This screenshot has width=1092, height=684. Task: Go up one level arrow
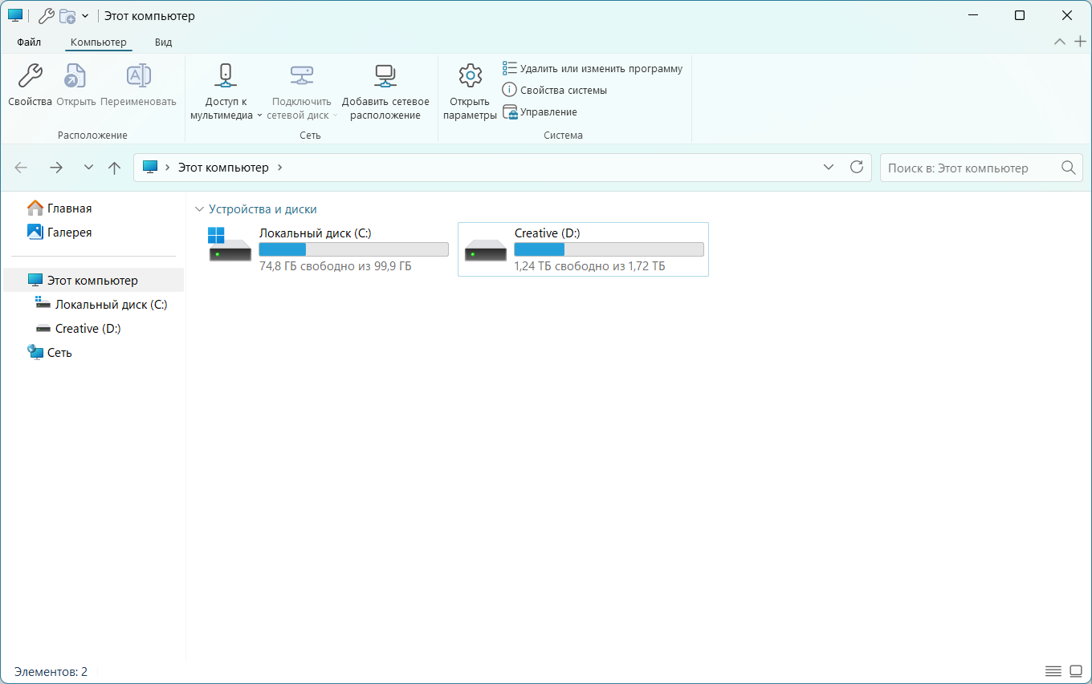(x=114, y=168)
